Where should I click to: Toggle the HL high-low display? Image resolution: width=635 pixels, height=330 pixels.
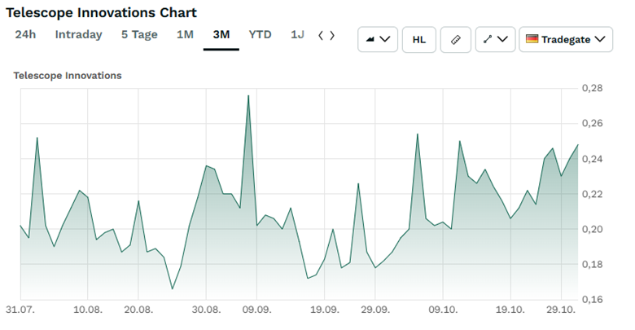(x=419, y=39)
